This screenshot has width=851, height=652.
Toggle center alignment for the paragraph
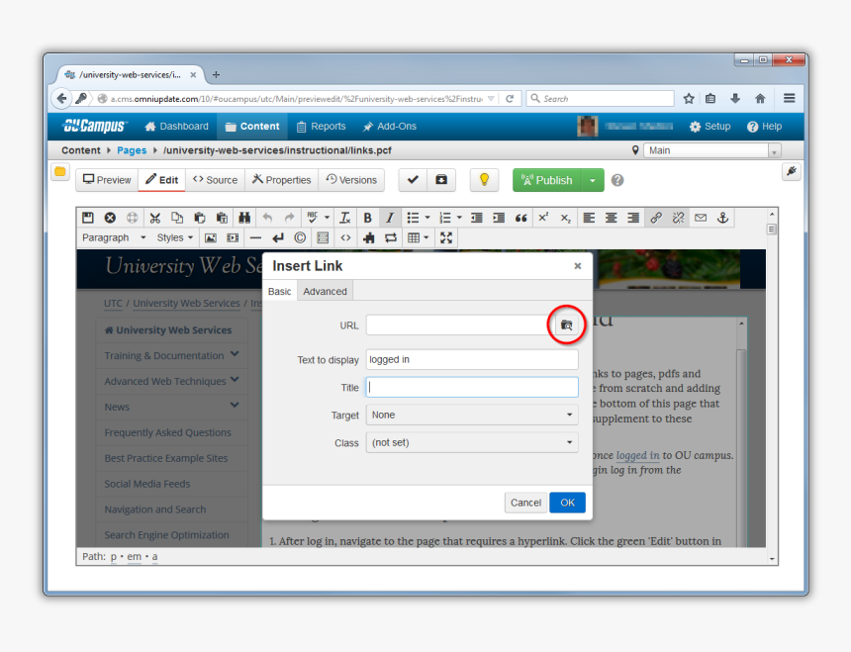click(610, 218)
